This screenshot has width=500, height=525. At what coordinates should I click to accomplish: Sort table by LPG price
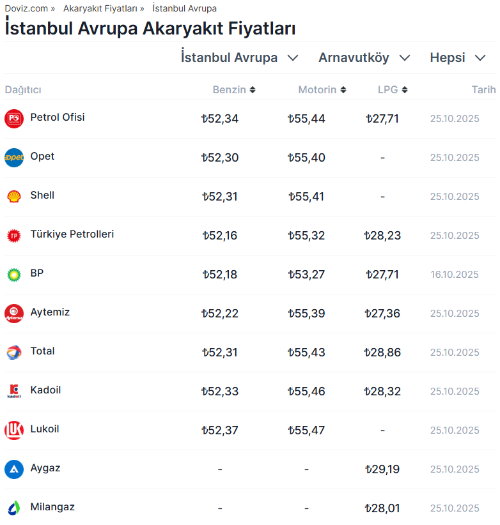pos(393,90)
